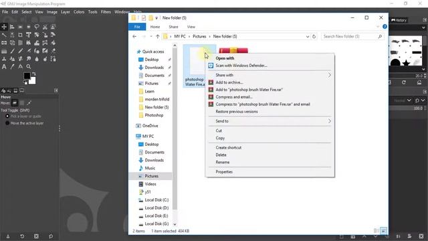The height and width of the screenshot is (241, 428).
Task: Open Explorer View ribbon tab
Action: 191,27
